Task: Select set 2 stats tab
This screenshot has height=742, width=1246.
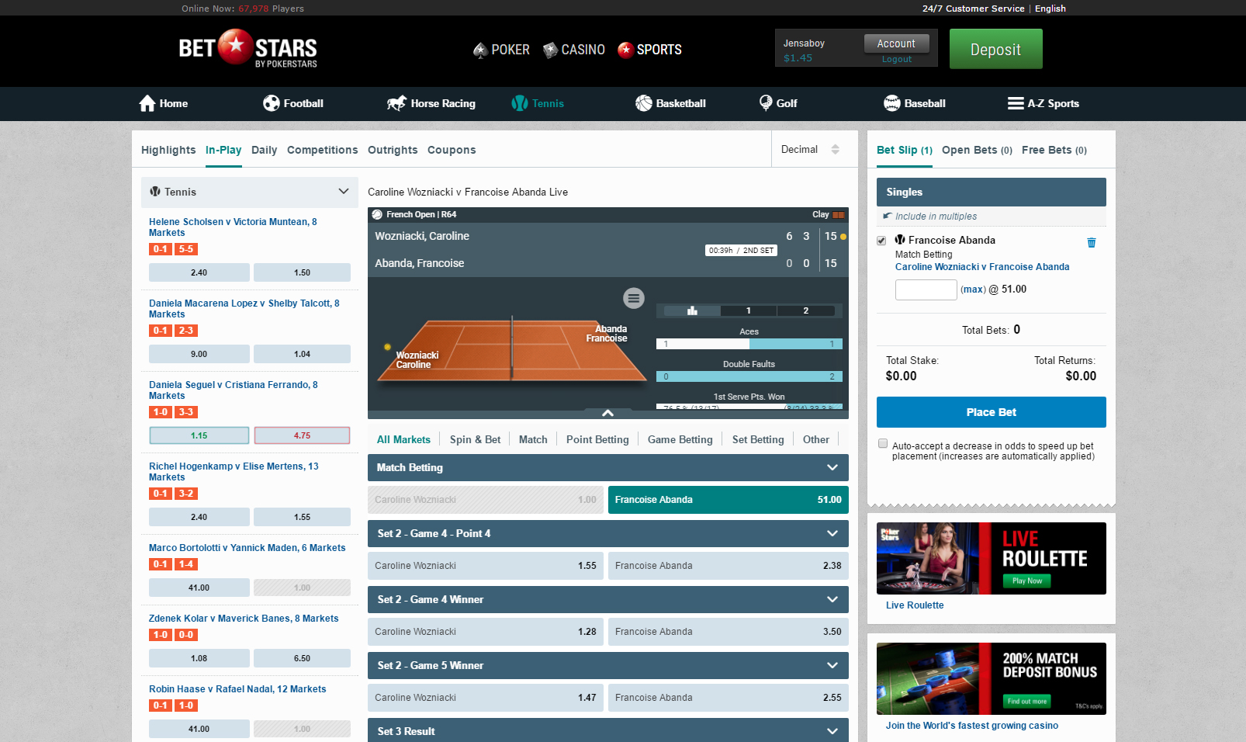Action: click(x=806, y=310)
